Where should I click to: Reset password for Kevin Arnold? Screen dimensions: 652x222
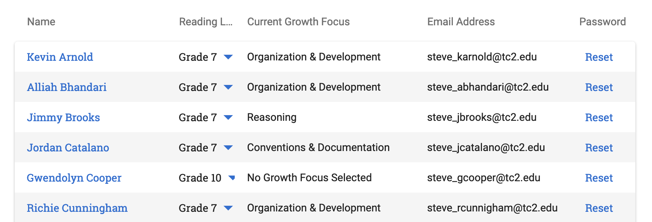pyautogui.click(x=599, y=57)
